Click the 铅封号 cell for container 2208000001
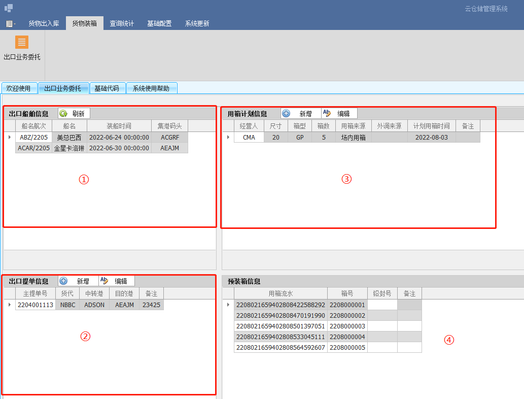The image size is (524, 399). pos(382,305)
